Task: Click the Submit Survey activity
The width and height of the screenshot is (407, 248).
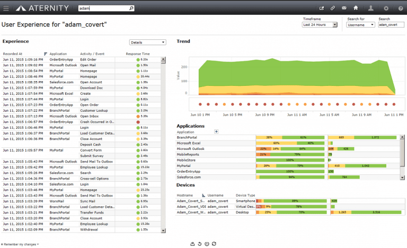Action: 92,156
